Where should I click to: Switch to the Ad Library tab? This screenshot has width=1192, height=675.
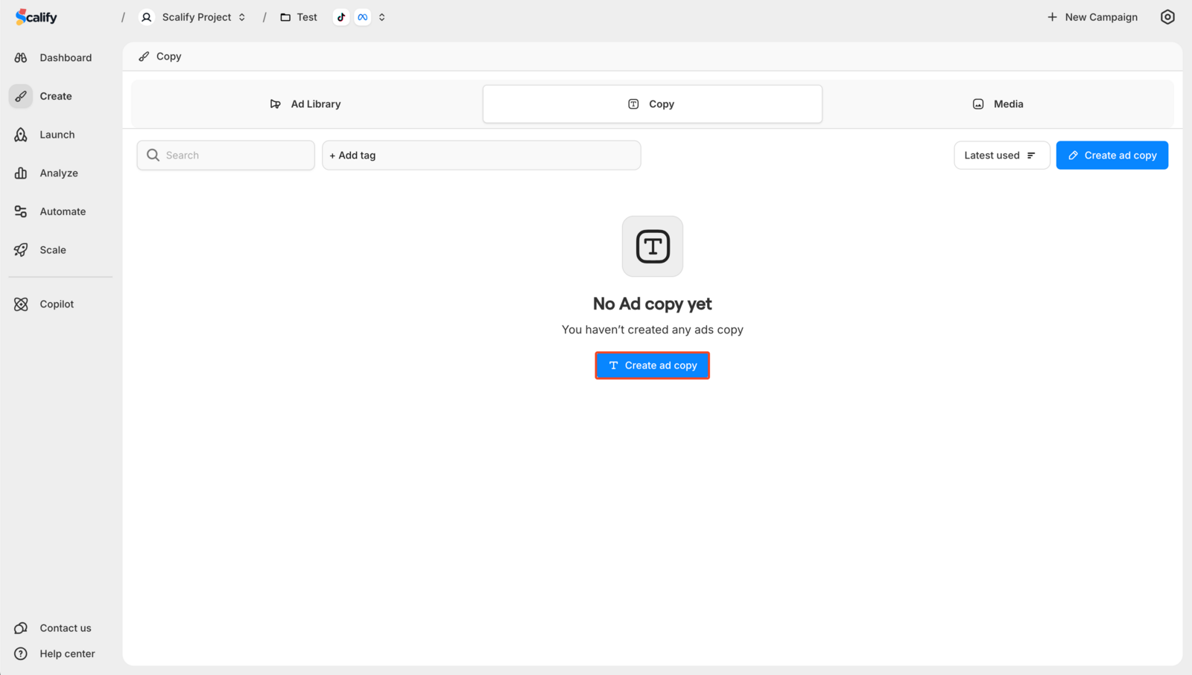305,103
